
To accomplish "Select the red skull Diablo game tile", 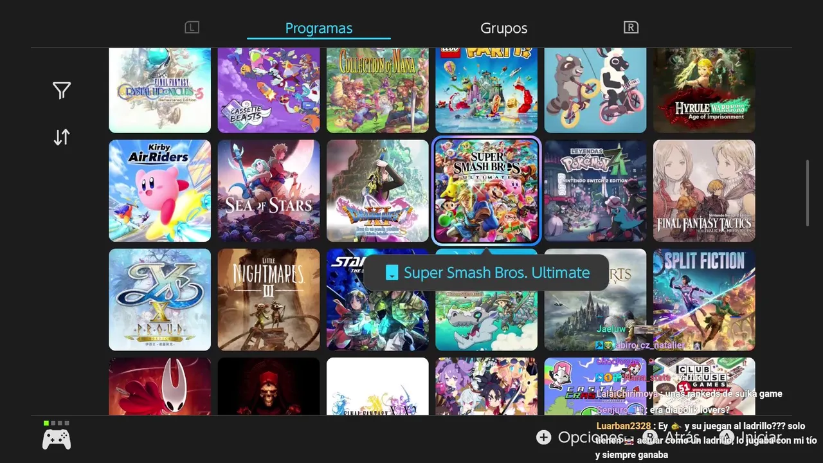I will pyautogui.click(x=269, y=386).
